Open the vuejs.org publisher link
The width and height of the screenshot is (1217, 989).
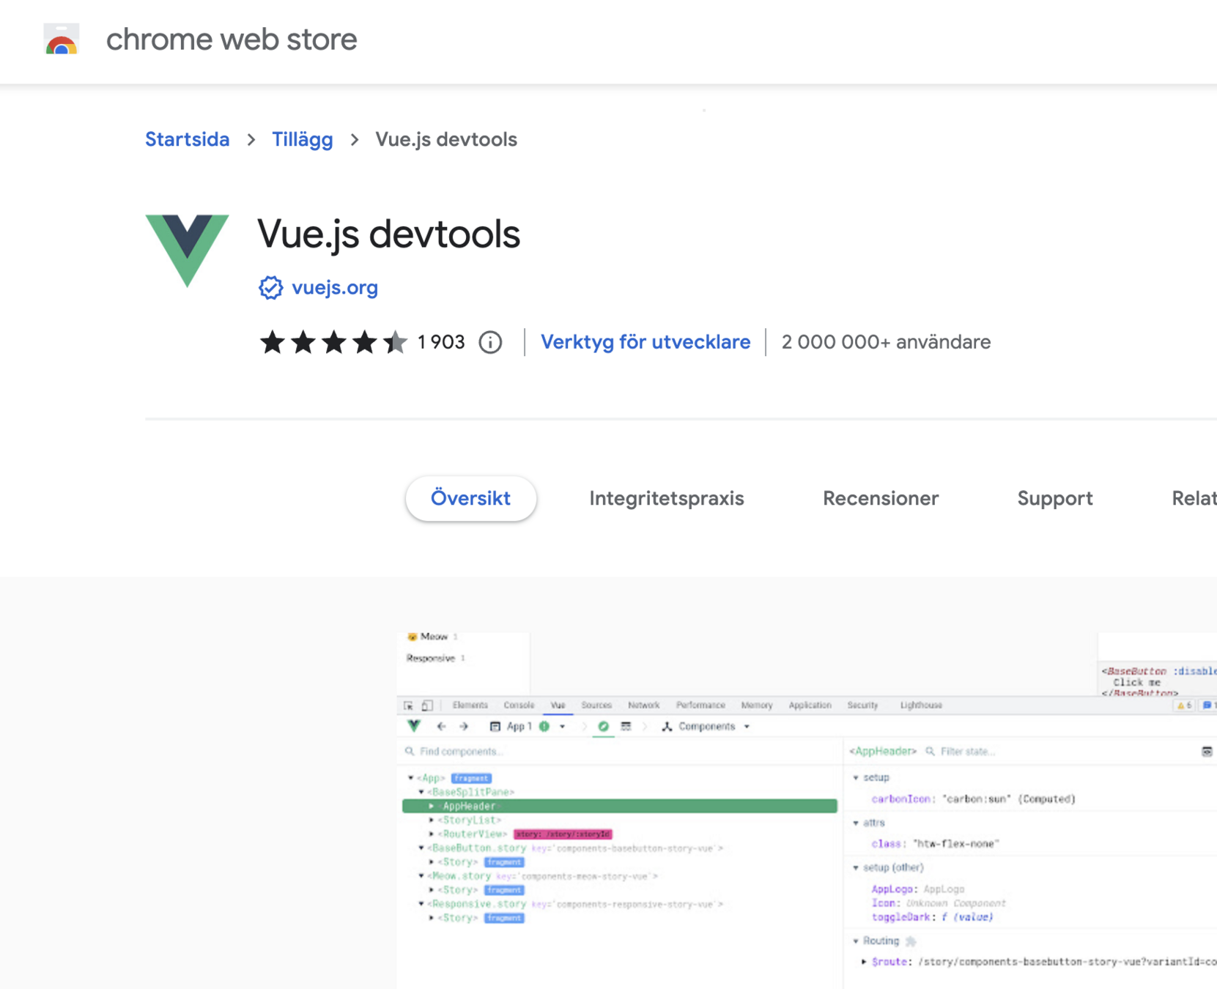pyautogui.click(x=335, y=288)
